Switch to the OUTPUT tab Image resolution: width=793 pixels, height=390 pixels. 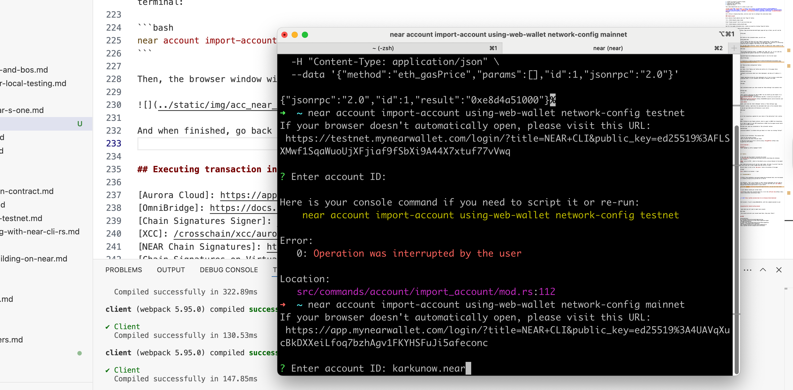pos(171,270)
